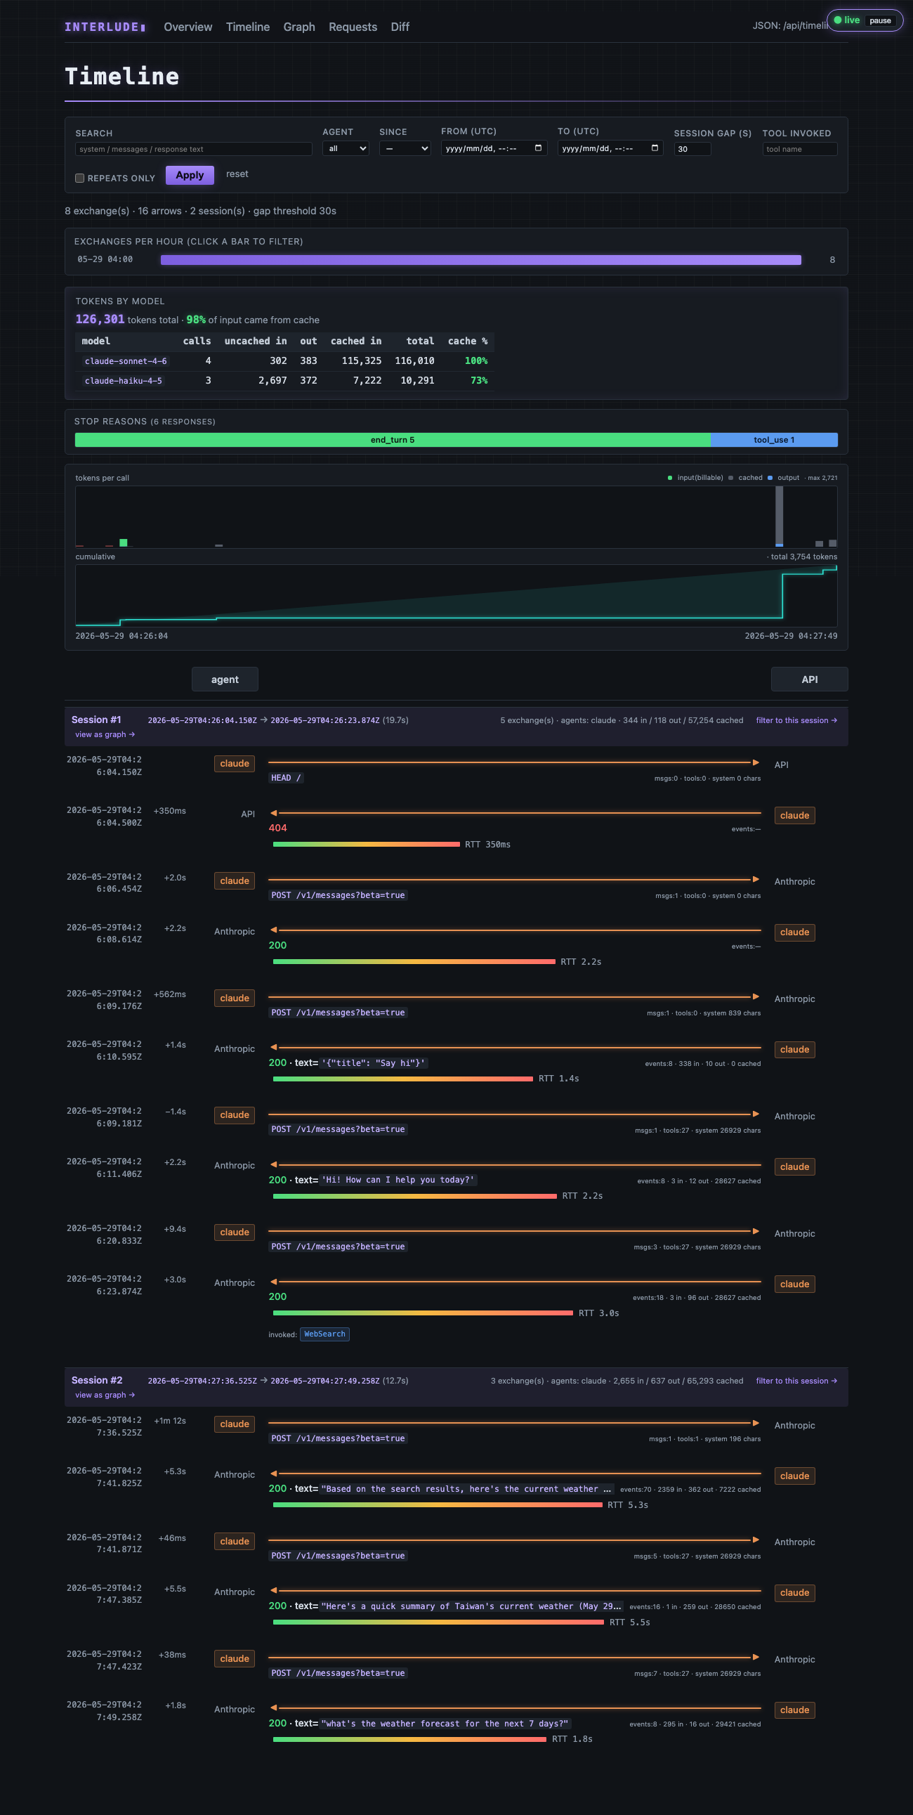
Task: Open the Diff nav item
Action: tap(400, 27)
